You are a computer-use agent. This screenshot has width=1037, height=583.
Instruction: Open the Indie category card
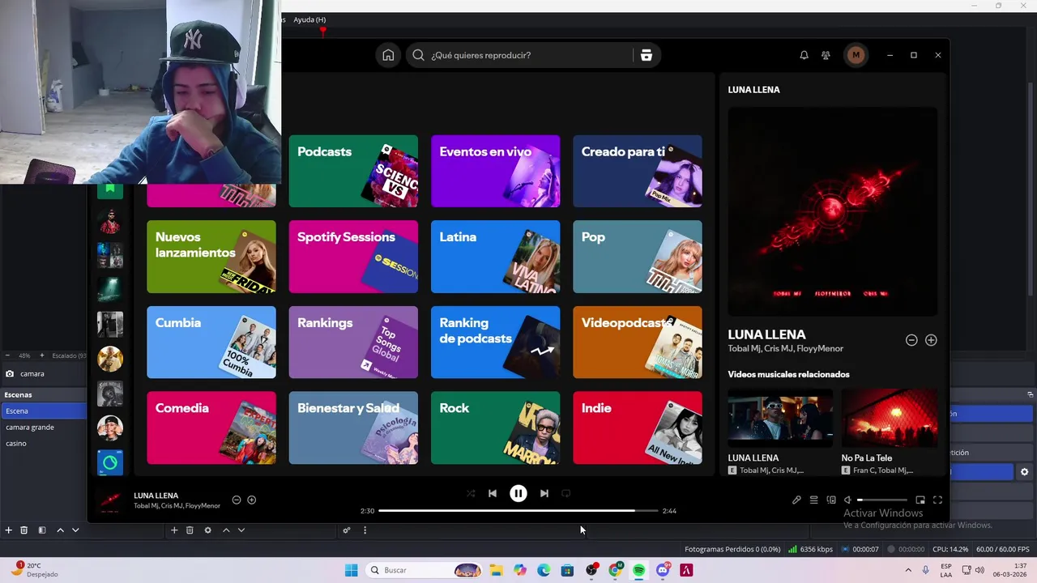[638, 428]
